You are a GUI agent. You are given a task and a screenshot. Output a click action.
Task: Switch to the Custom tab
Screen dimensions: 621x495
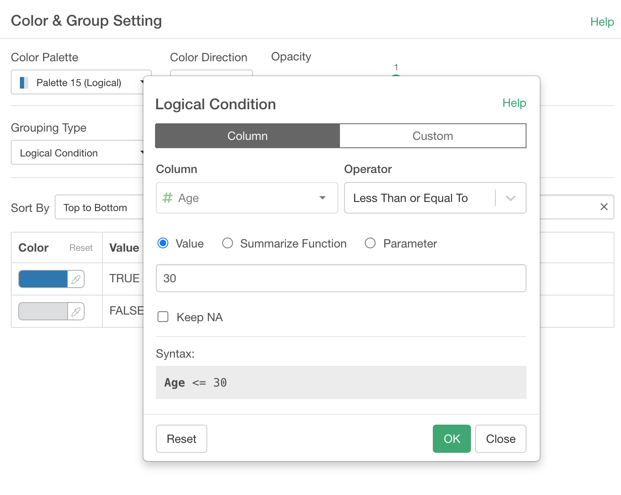(x=432, y=136)
